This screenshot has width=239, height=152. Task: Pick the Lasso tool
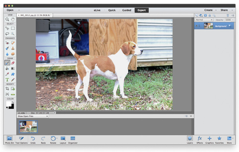coord(7,34)
